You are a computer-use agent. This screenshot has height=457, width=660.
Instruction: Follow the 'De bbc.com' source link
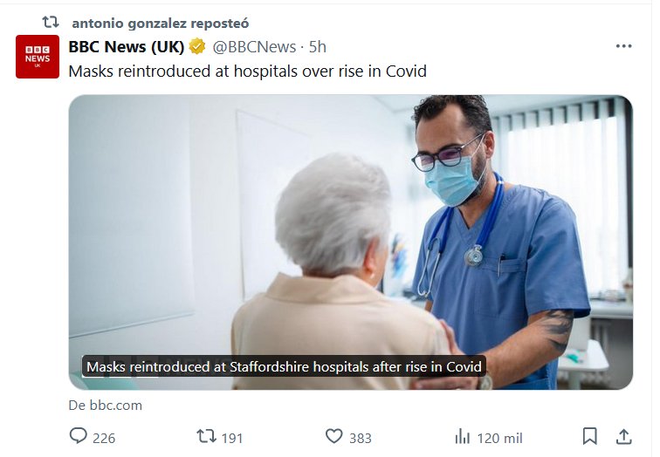click(105, 406)
